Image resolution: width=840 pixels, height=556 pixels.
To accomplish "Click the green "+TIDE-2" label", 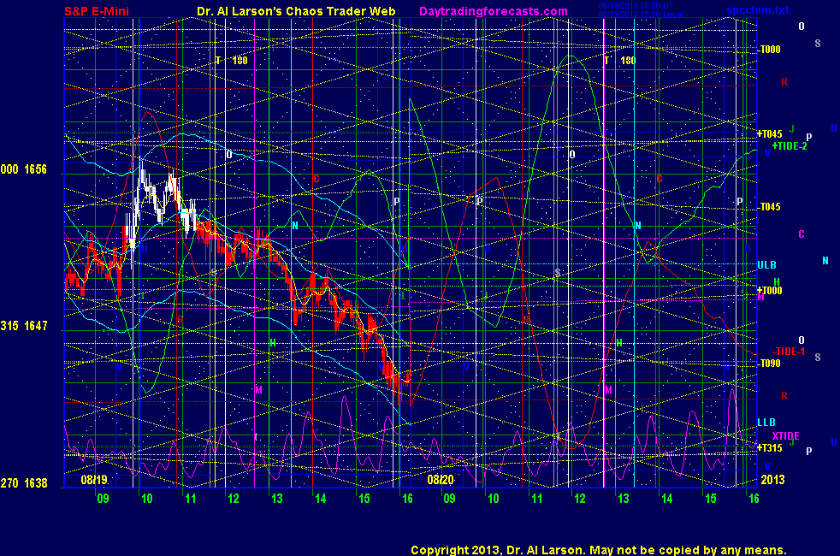I will pyautogui.click(x=790, y=146).
